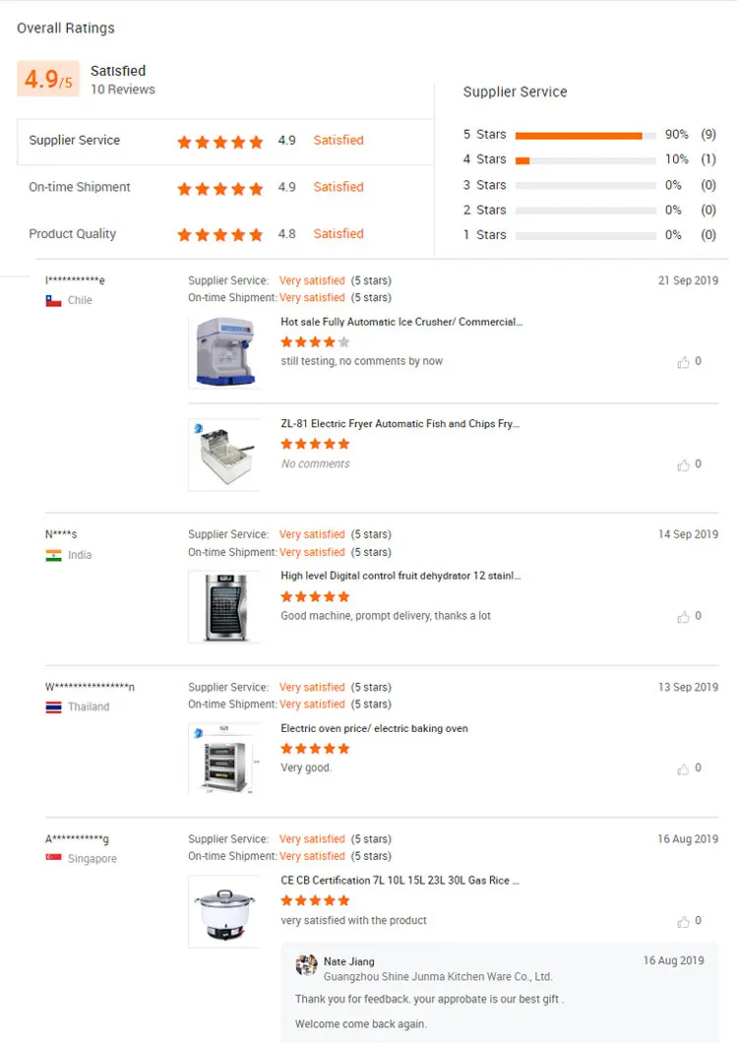Image resolution: width=738 pixels, height=1043 pixels.
Task: Click thumbs-up on fruit dehydrator review
Action: 683,617
